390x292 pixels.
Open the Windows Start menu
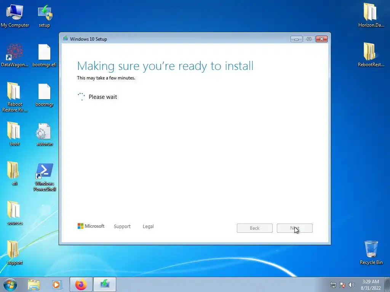[x=10, y=284]
